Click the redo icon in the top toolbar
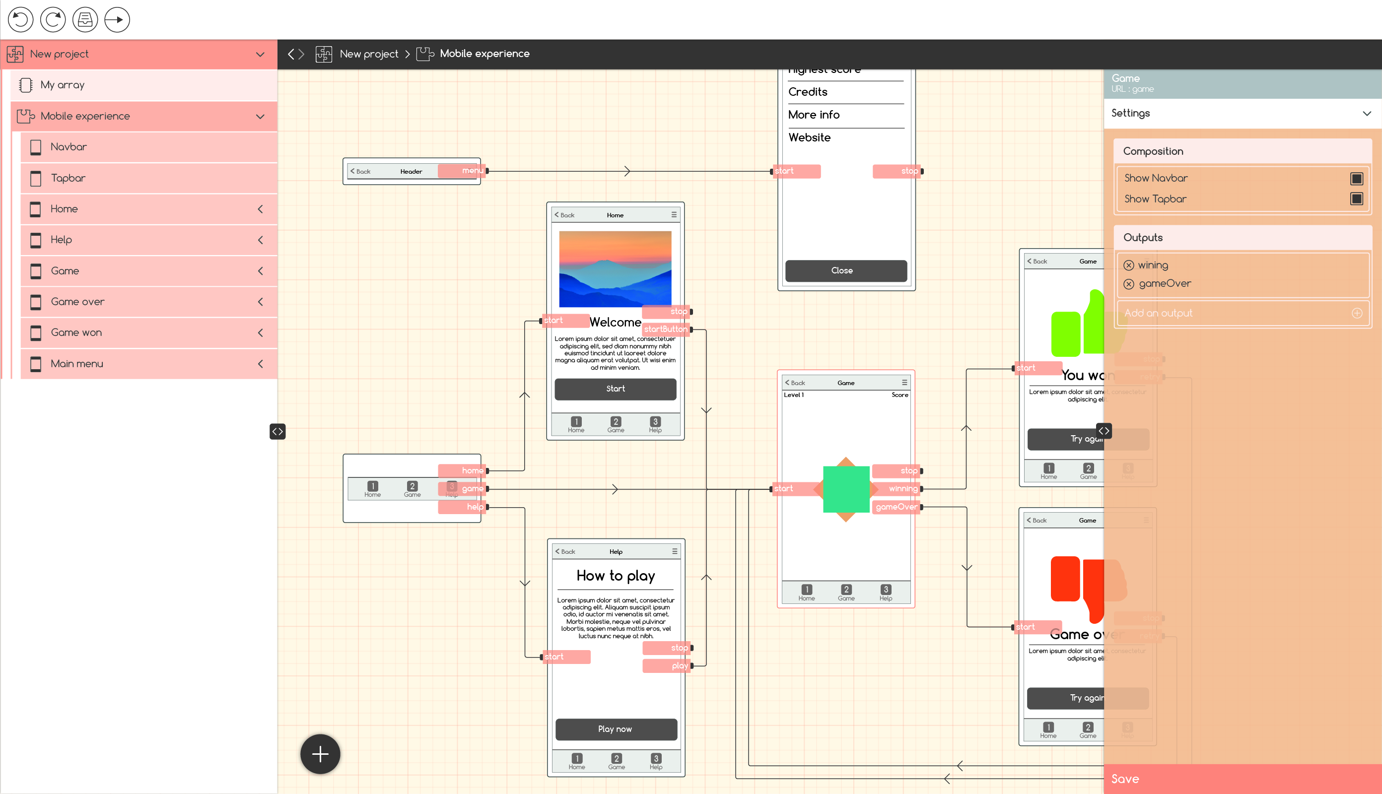Viewport: 1382px width, 794px height. coord(53,20)
